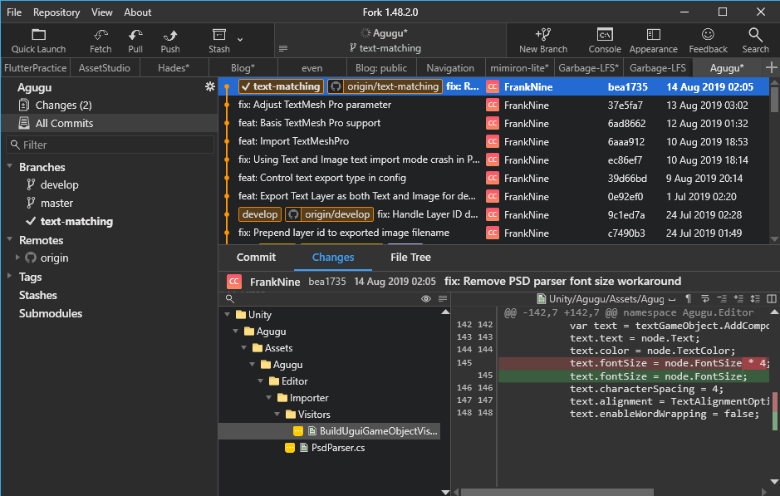Collapse the Branches section
780x496 pixels.
(10, 166)
